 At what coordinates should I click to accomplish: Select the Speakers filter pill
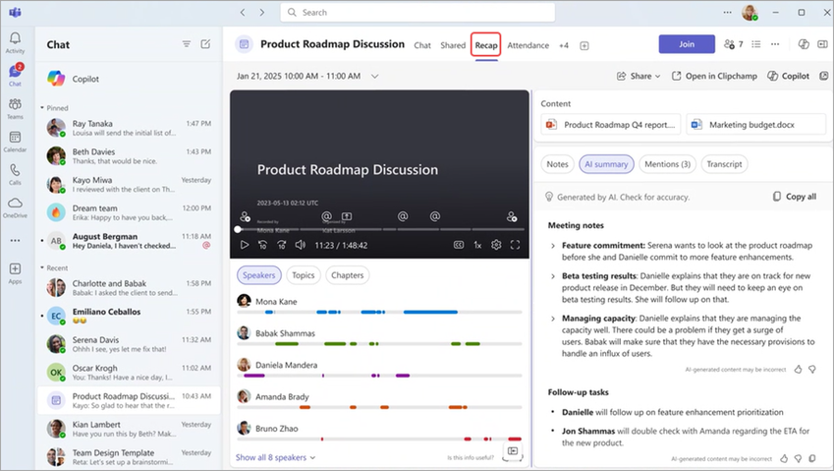click(x=259, y=275)
